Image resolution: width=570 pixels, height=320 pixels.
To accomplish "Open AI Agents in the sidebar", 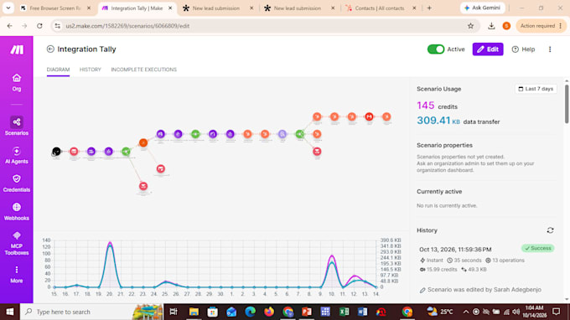I will pyautogui.click(x=17, y=155).
